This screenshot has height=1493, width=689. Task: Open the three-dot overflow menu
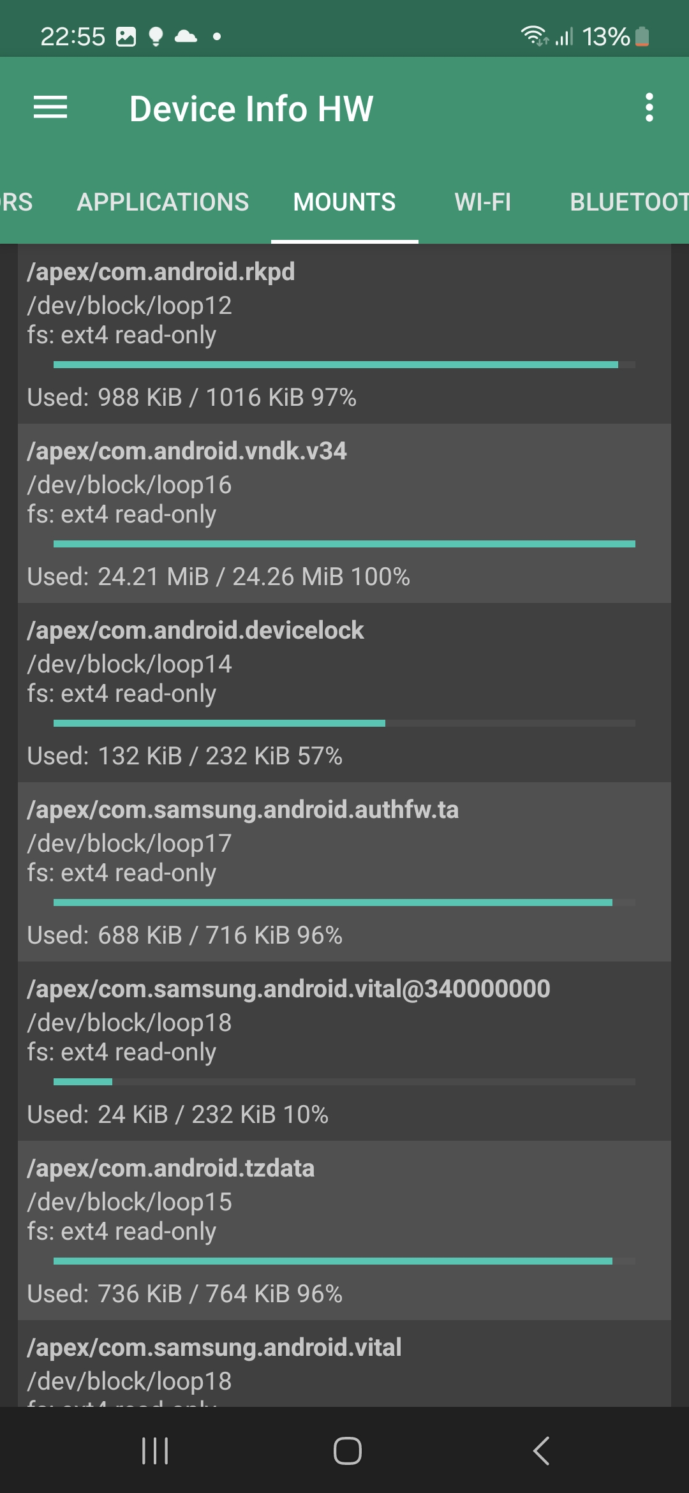click(x=649, y=107)
